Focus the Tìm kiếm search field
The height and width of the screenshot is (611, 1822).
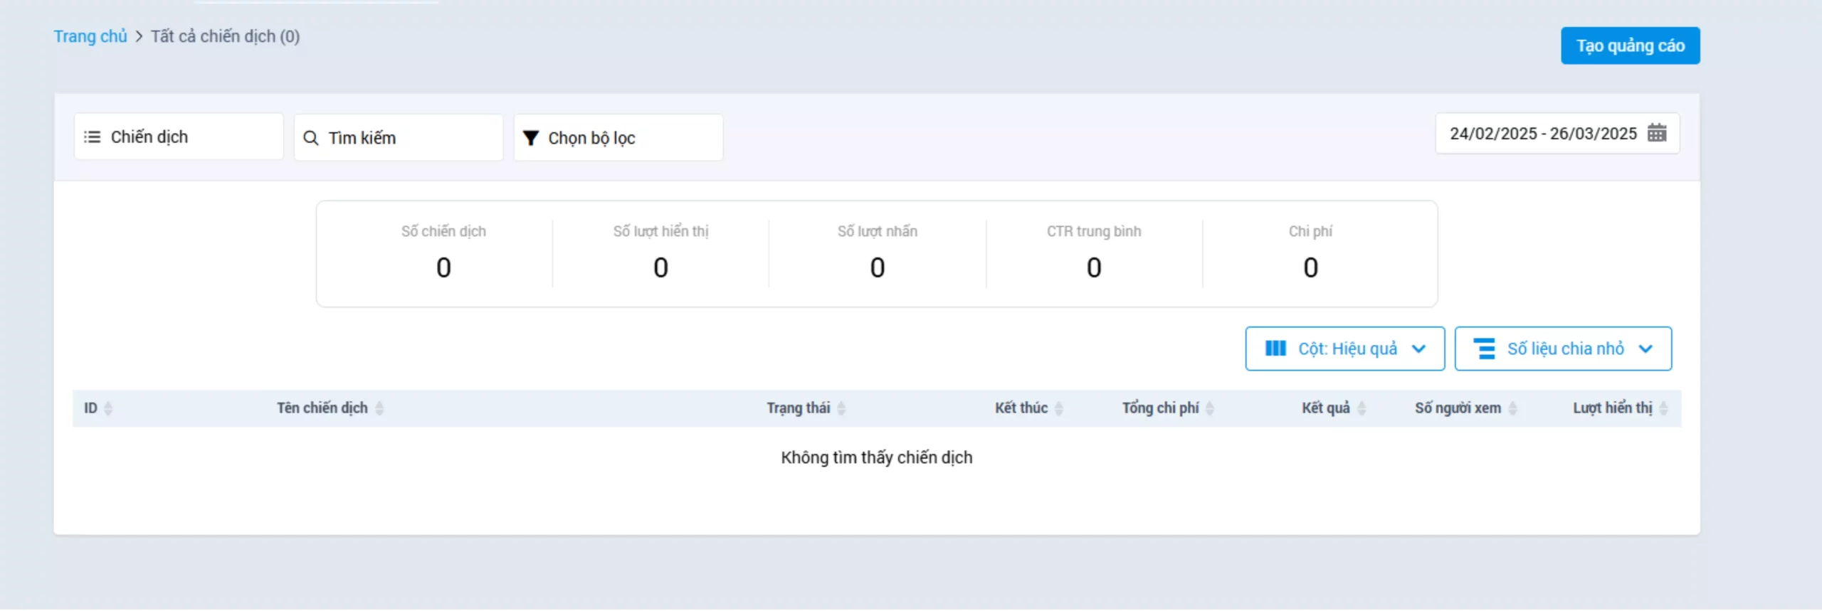[409, 138]
